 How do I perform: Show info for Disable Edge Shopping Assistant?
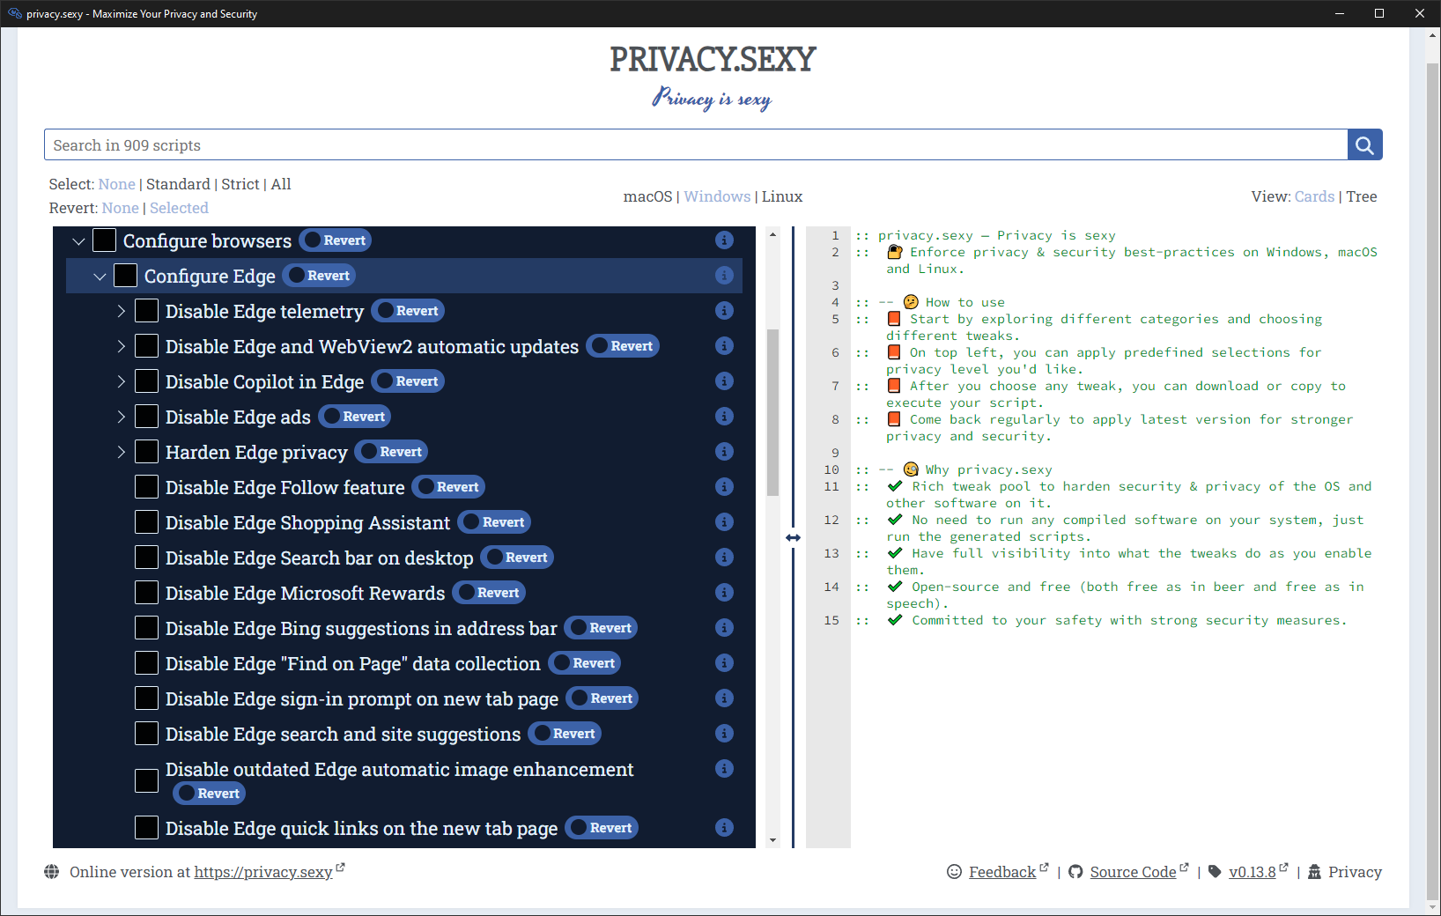(x=724, y=522)
